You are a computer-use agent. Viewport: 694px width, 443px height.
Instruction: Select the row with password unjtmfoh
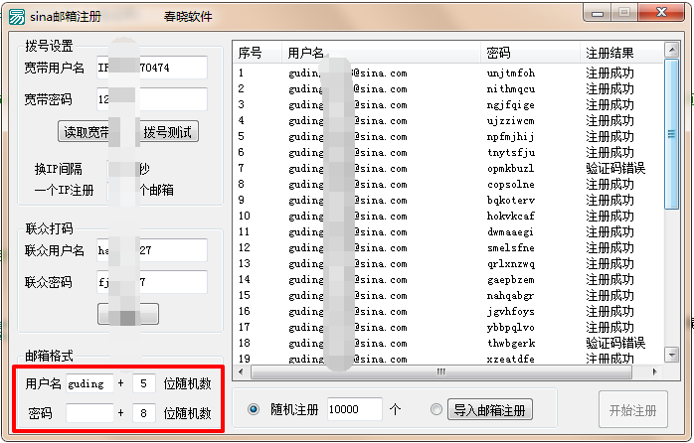[448, 73]
